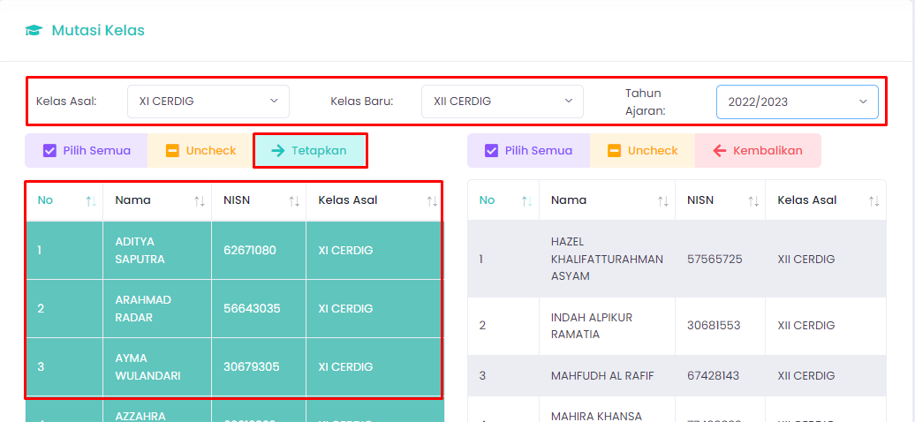The width and height of the screenshot is (915, 422).
Task: Click the Tetapkan button
Action: [x=309, y=151]
